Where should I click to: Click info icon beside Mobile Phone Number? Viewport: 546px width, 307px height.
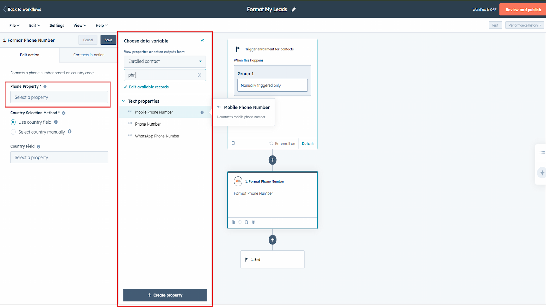click(x=202, y=112)
